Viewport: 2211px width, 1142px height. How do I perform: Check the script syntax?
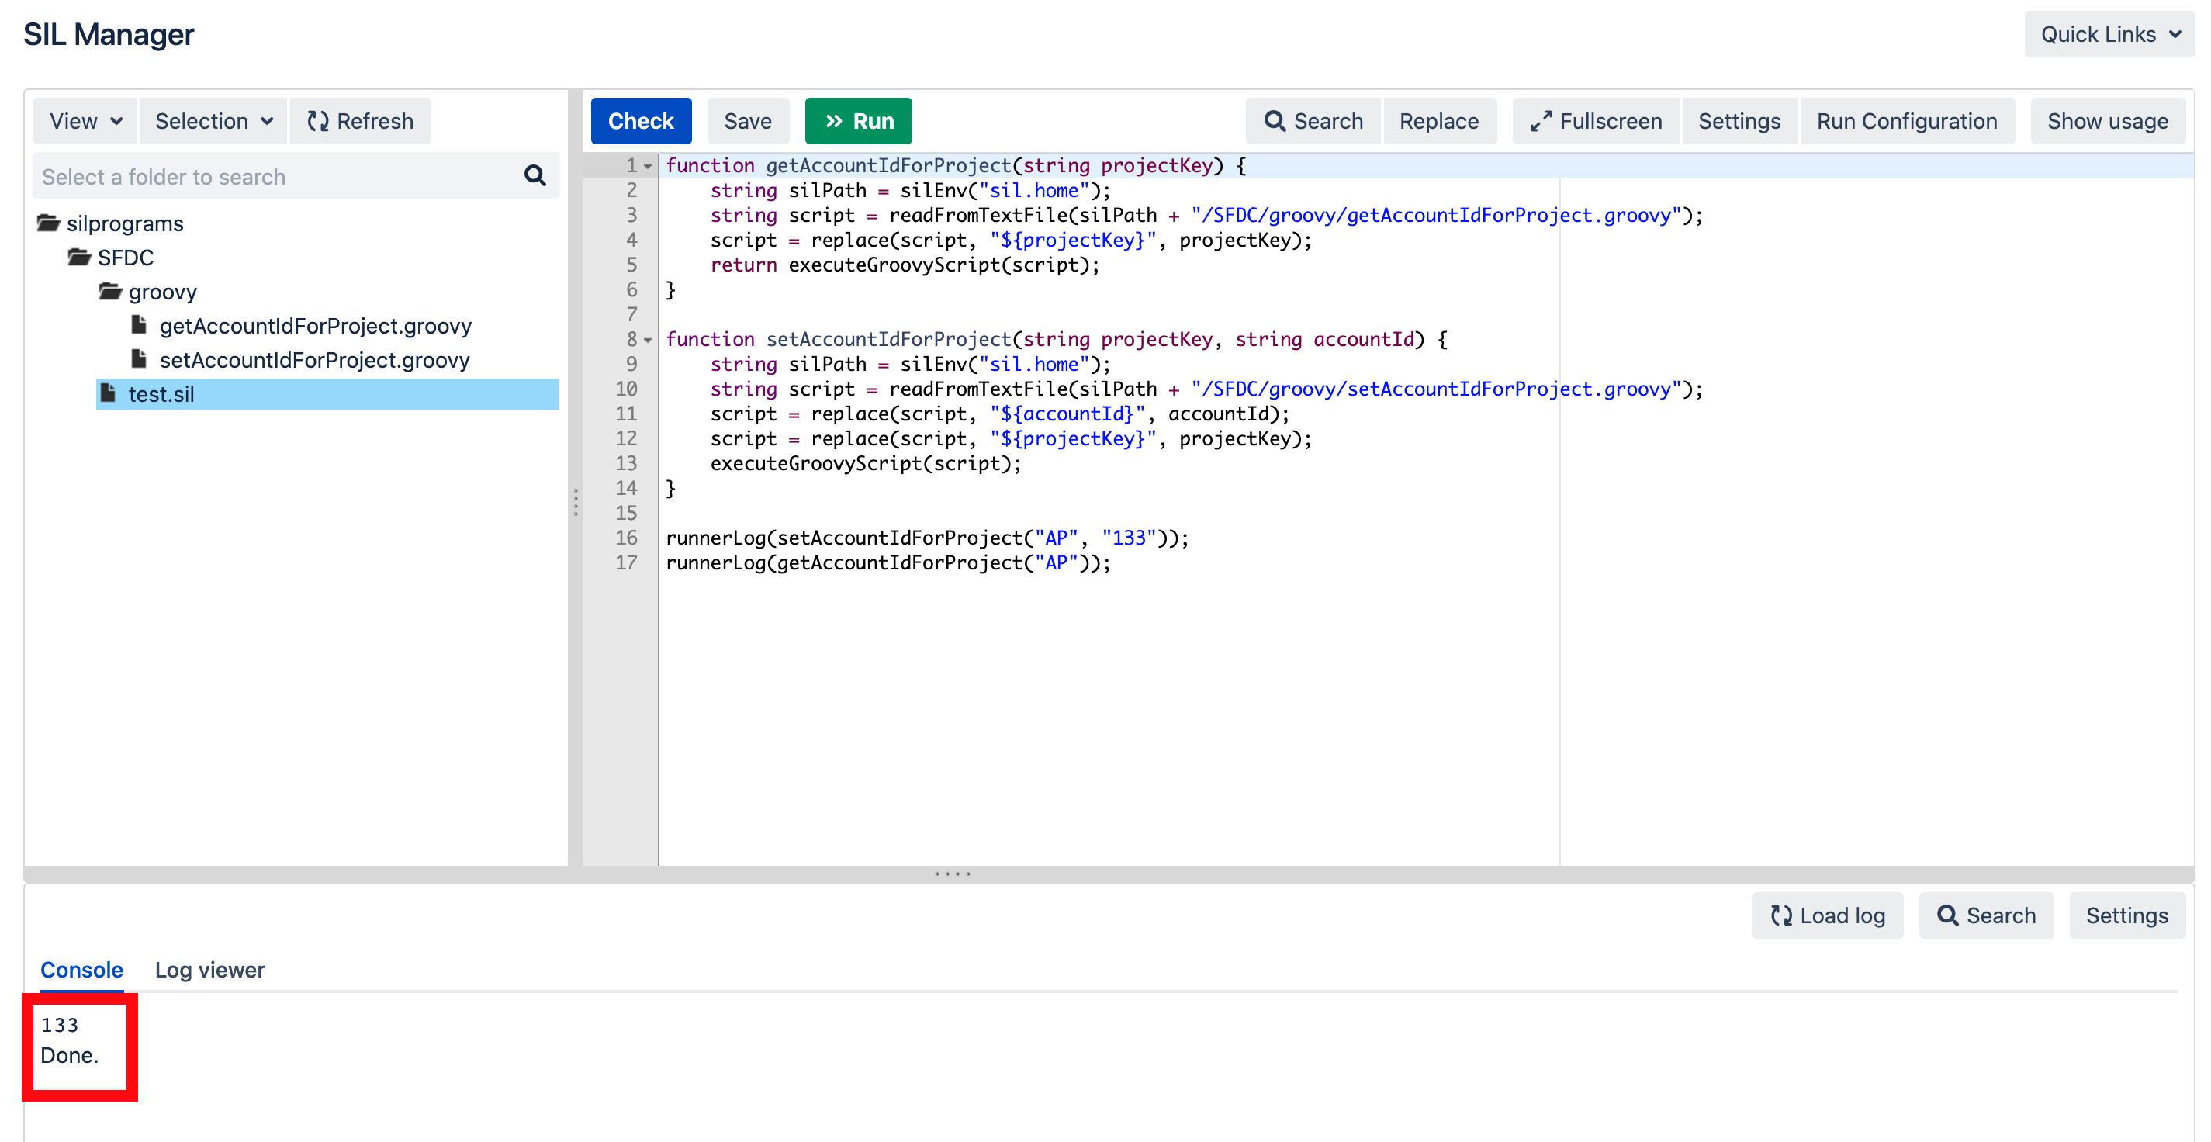[x=641, y=121]
